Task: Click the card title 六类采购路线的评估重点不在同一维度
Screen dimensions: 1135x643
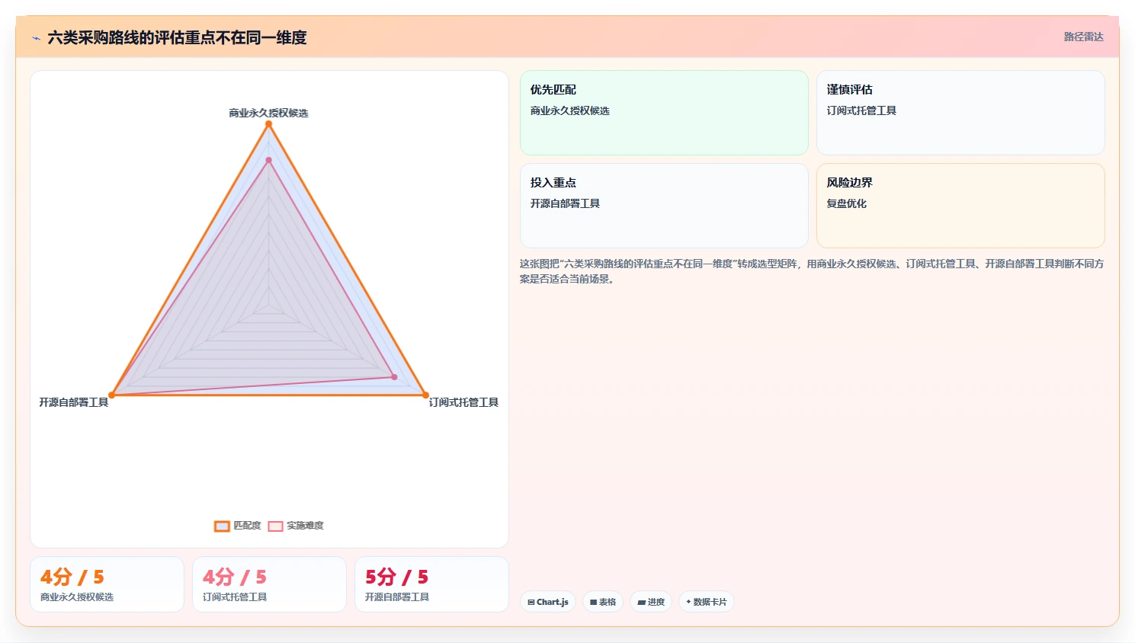Action: pos(177,38)
